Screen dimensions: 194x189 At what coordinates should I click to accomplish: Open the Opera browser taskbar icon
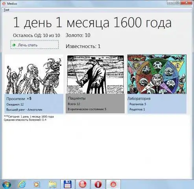pyautogui.click(x=98, y=184)
